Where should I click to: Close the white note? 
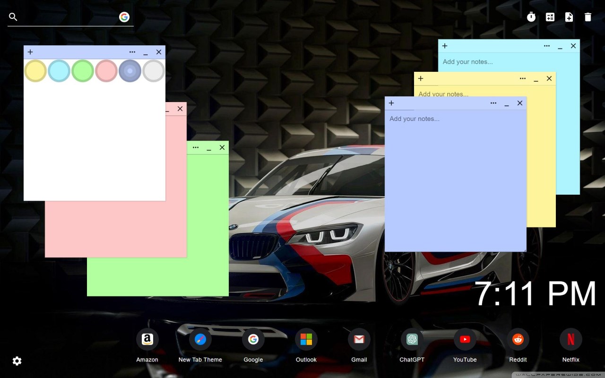pyautogui.click(x=159, y=52)
